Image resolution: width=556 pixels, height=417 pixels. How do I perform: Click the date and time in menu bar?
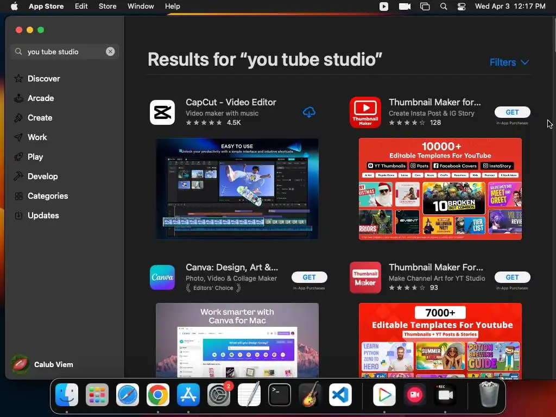[x=510, y=6]
